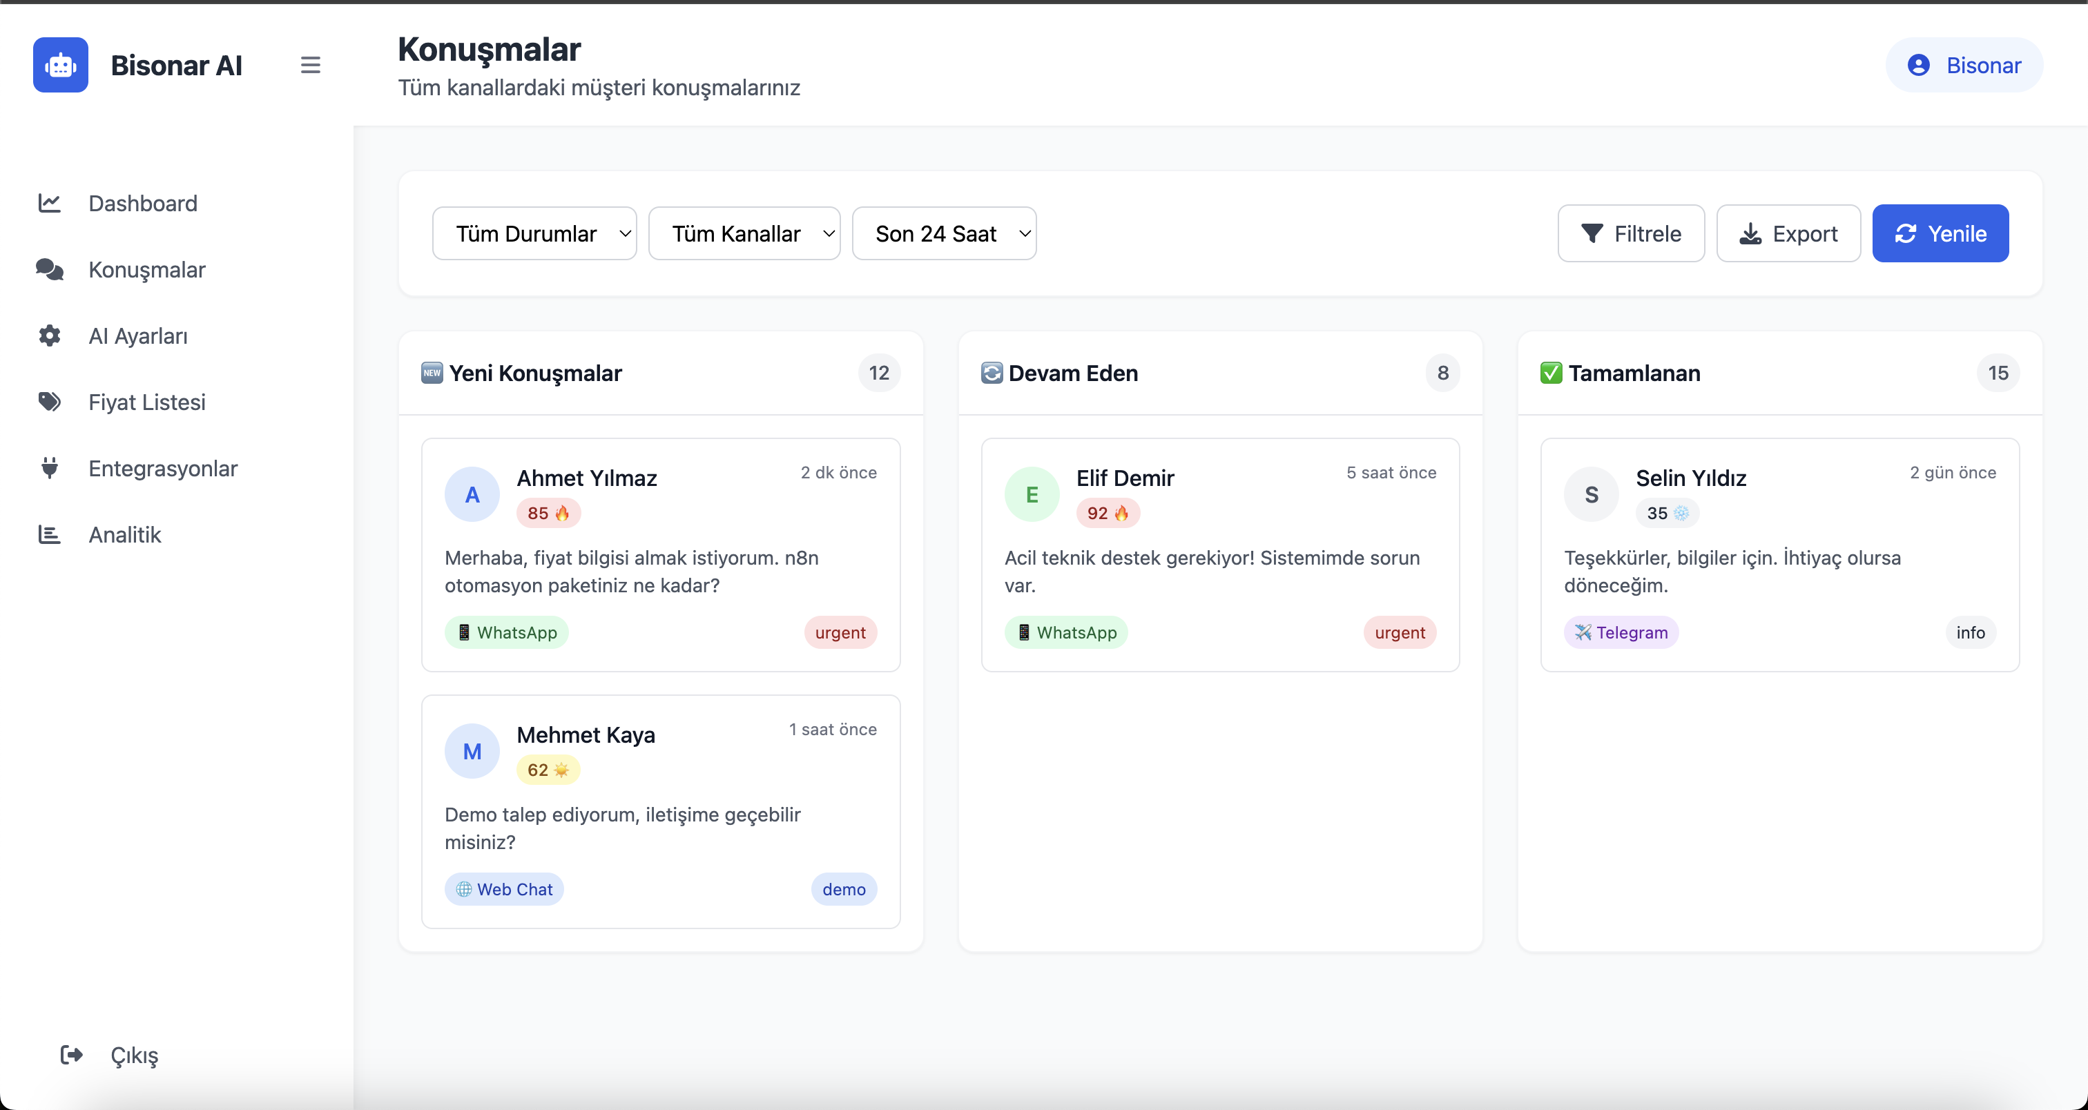The width and height of the screenshot is (2088, 1110).
Task: Open Ahmet Yılmaz conversation message text
Action: pyautogui.click(x=632, y=571)
